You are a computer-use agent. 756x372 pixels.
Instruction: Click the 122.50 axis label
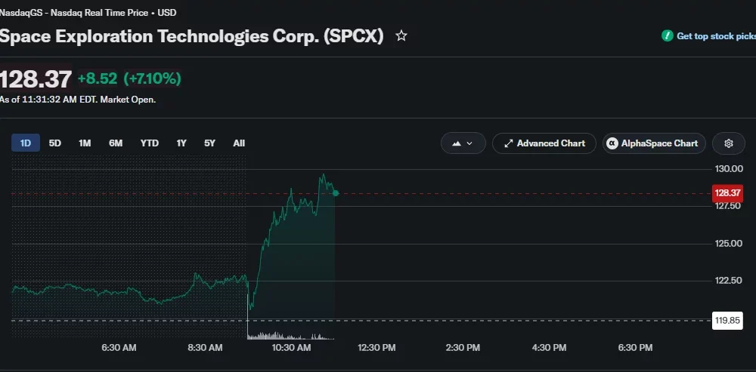coord(728,281)
